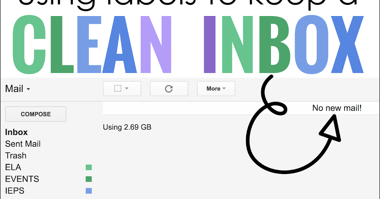Expand the More menu

(216, 89)
